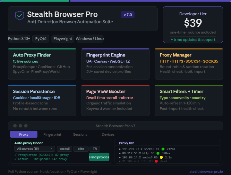Click the third window control dot in mock titlebar
This screenshot has height=175, width=231.
pyautogui.click(x=26, y=126)
